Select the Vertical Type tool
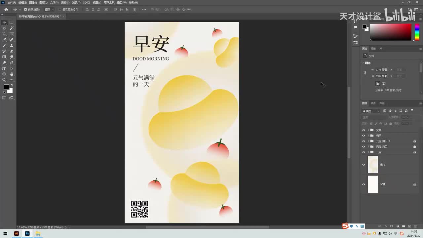Image resolution: width=423 pixels, height=238 pixels. [x=4, y=68]
